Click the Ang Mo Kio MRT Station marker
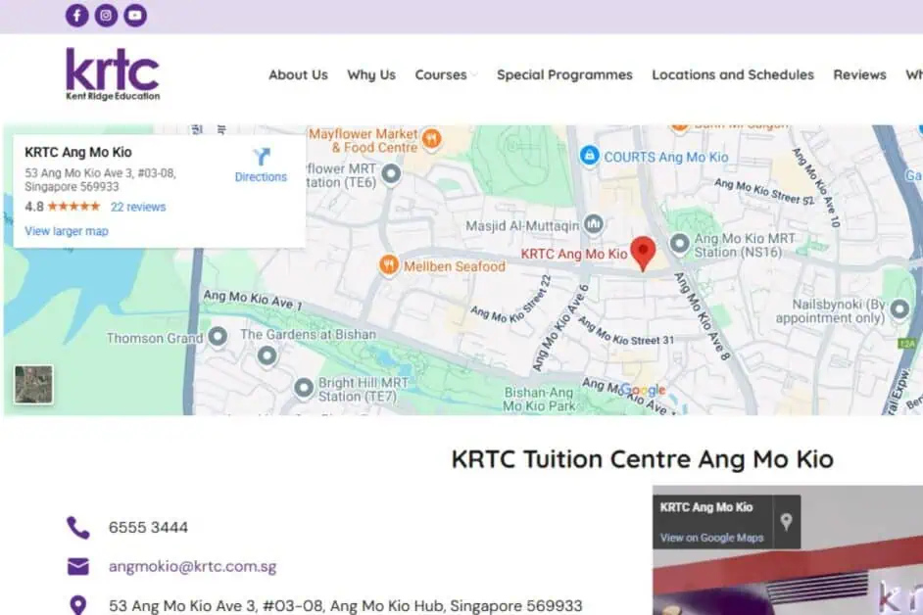This screenshot has width=923, height=615. (x=679, y=244)
